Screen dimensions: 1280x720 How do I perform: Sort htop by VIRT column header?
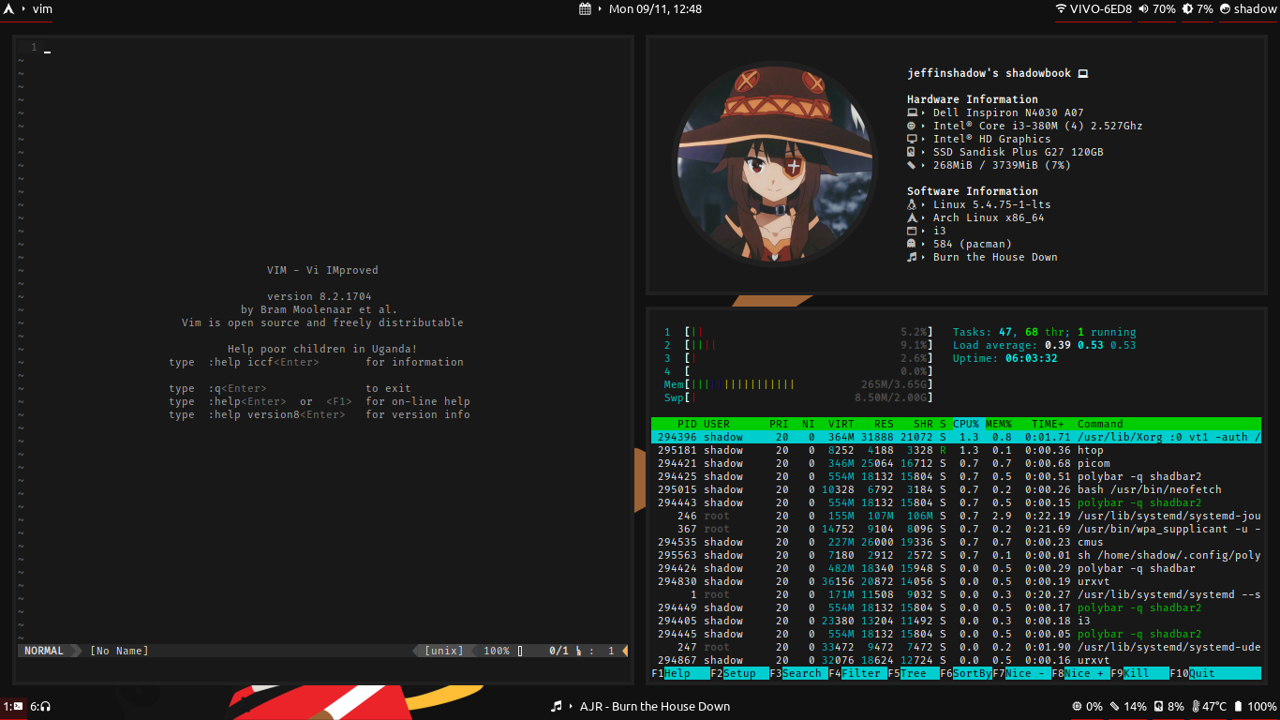tap(841, 424)
